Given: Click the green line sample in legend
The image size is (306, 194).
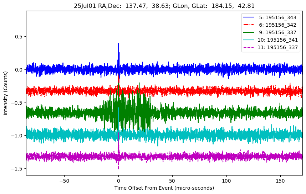Looking at the screenshot, I should point(249,32).
